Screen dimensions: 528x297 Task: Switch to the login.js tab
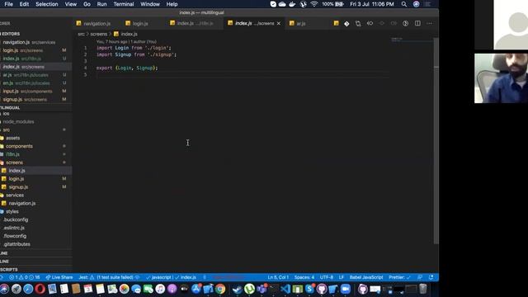pos(140,23)
